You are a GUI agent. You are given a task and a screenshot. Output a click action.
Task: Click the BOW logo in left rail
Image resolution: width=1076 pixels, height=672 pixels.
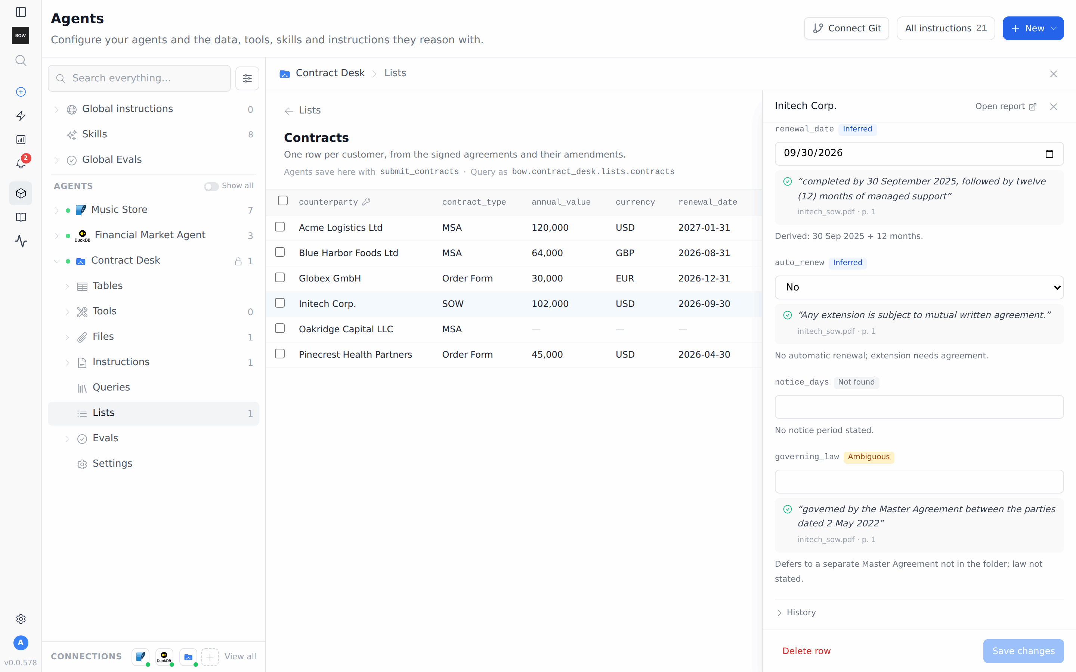click(x=21, y=35)
